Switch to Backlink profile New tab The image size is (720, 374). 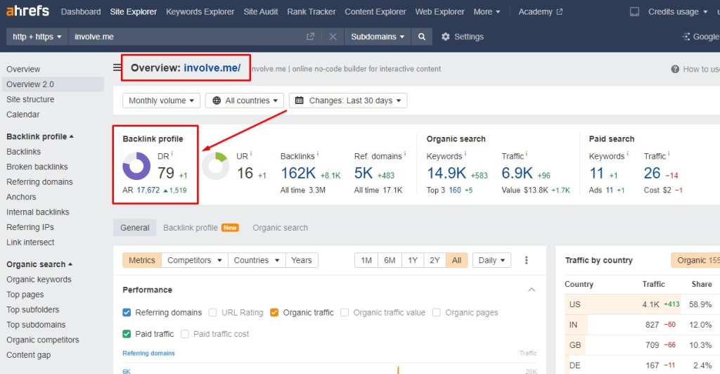(200, 228)
